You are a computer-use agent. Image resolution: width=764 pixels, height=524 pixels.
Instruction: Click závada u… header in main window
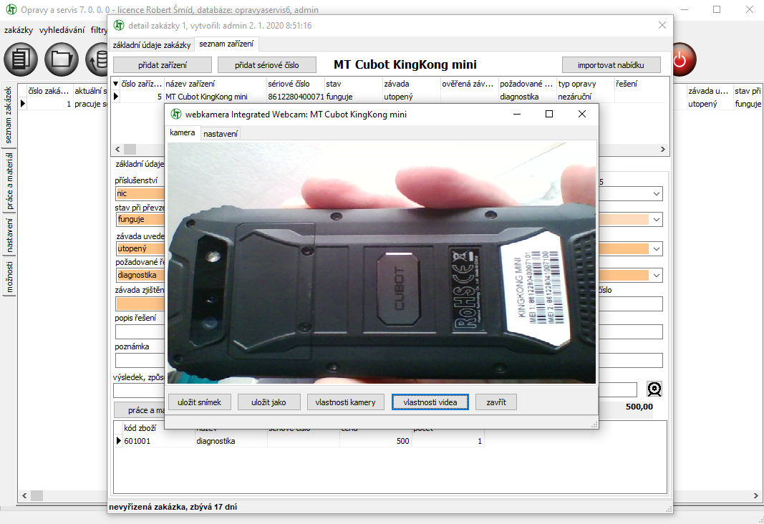point(710,91)
